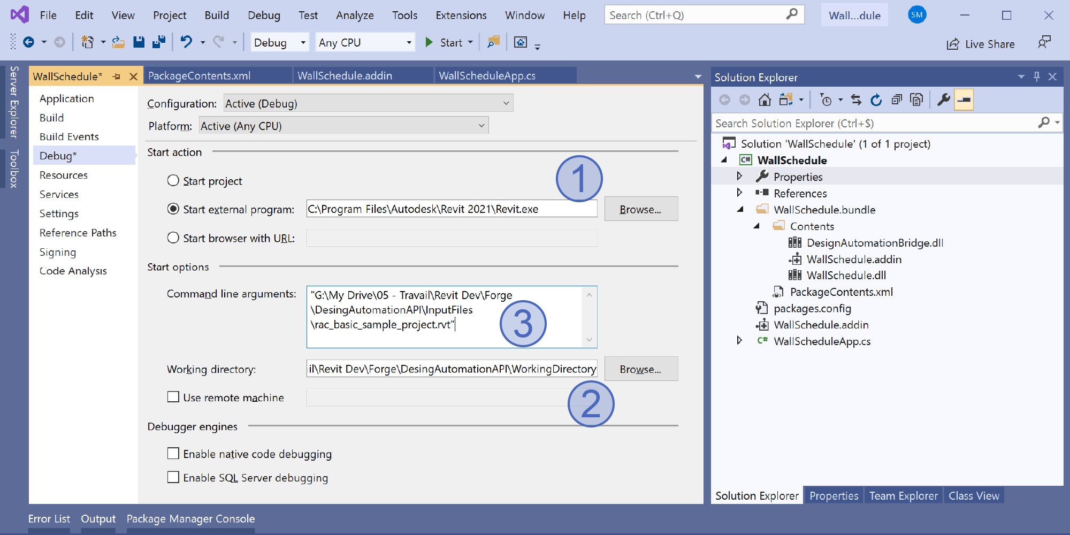Switch to the WallScheduleApp.cs tab
This screenshot has height=535, width=1070.
pos(487,75)
